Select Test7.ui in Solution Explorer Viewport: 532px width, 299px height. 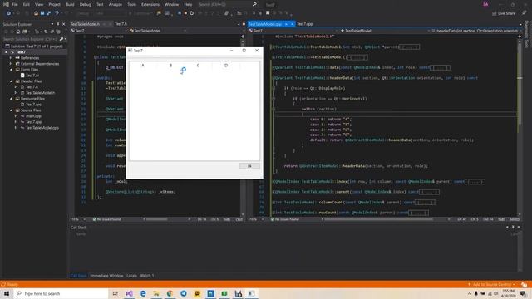click(x=32, y=76)
